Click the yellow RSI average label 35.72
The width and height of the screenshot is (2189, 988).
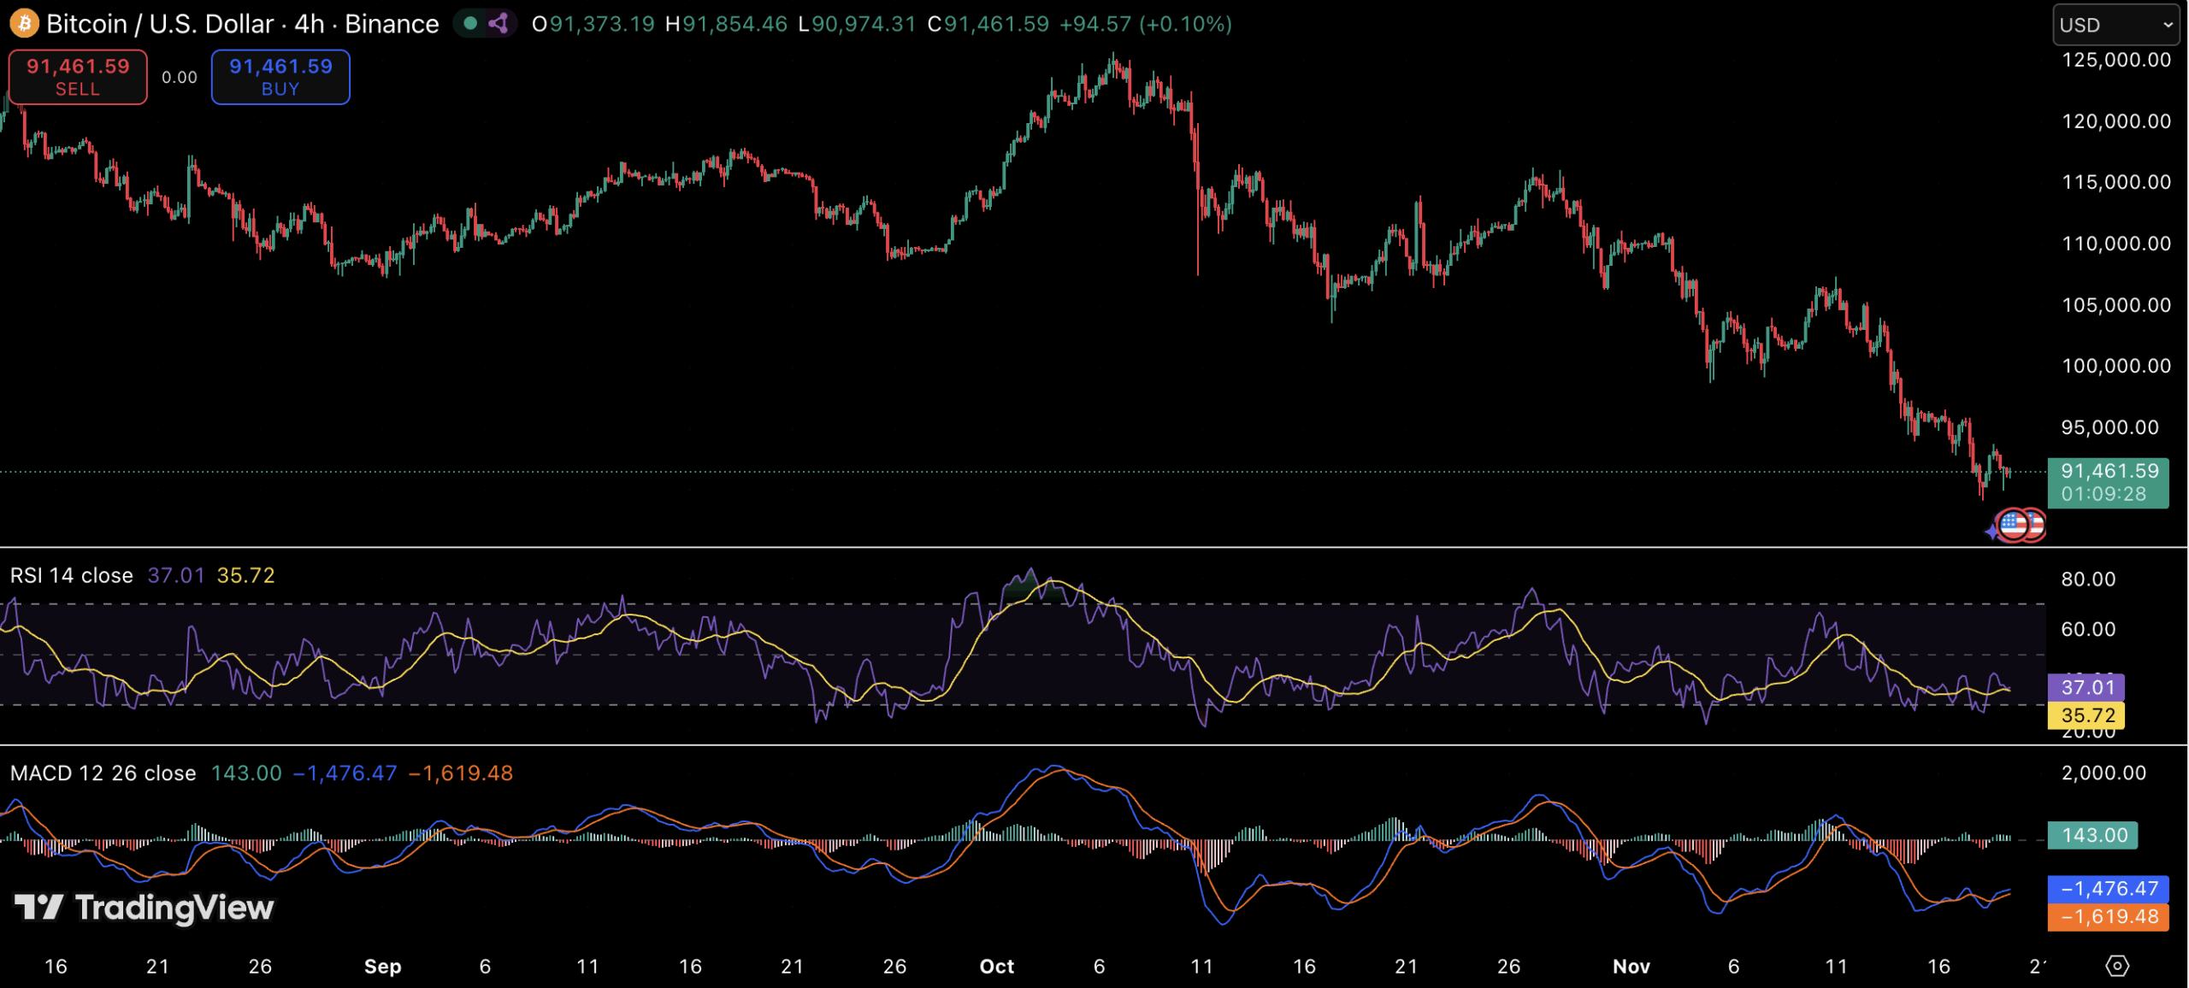click(x=2086, y=715)
